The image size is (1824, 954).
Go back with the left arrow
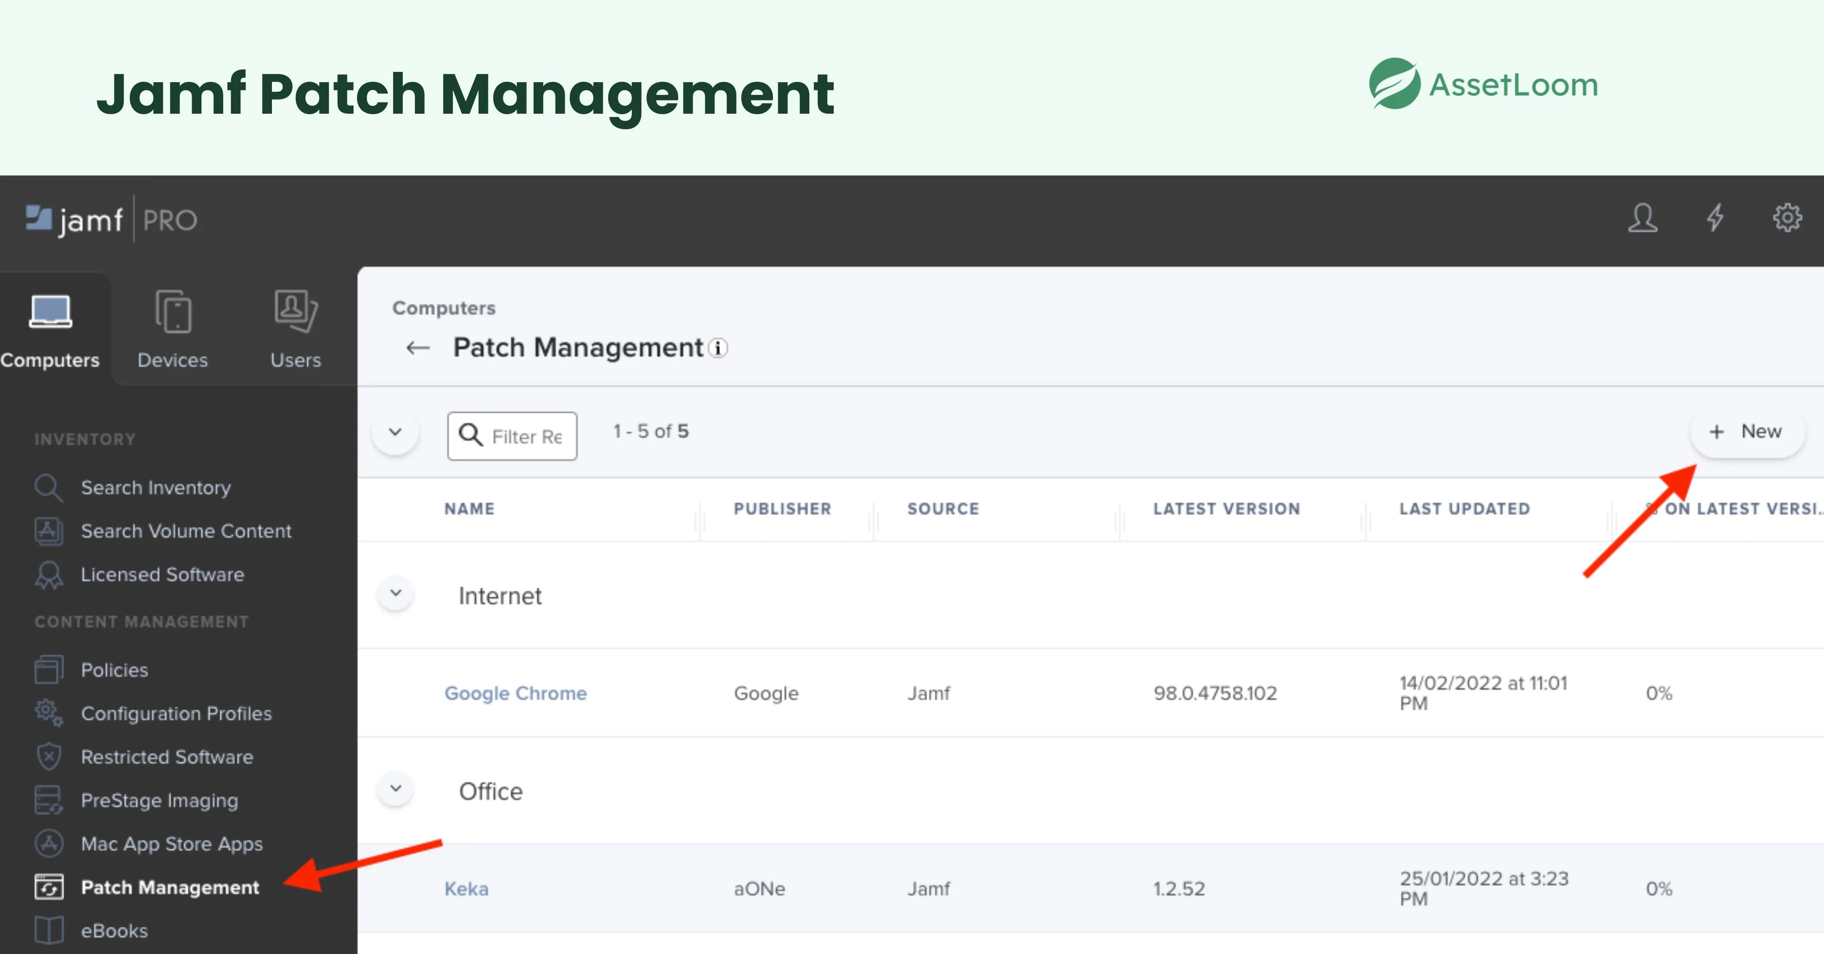click(x=418, y=347)
